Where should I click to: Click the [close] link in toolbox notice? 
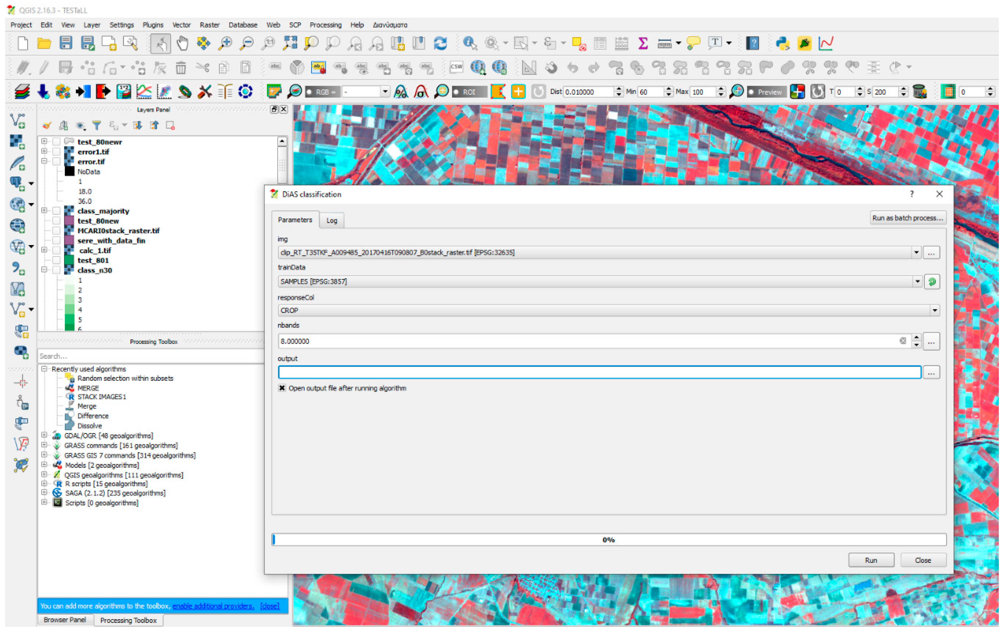click(x=269, y=606)
